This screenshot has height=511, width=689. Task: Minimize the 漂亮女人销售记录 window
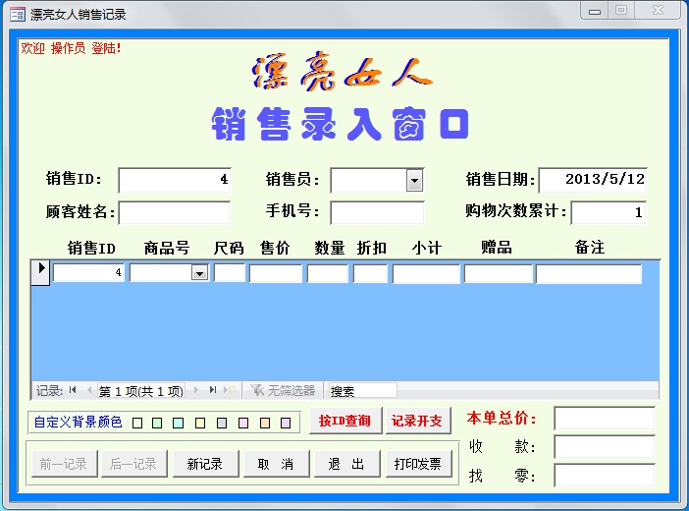[595, 11]
